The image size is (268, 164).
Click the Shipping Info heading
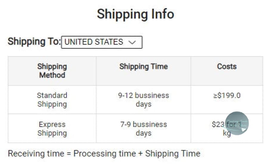pyautogui.click(x=135, y=14)
